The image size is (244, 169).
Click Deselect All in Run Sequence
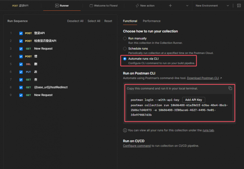[x=75, y=21]
